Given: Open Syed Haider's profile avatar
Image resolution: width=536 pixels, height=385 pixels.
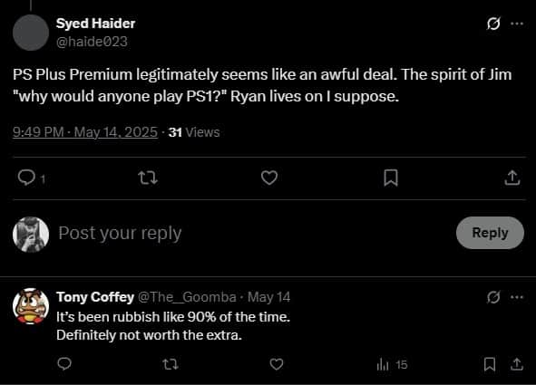Looking at the screenshot, I should pyautogui.click(x=31, y=33).
